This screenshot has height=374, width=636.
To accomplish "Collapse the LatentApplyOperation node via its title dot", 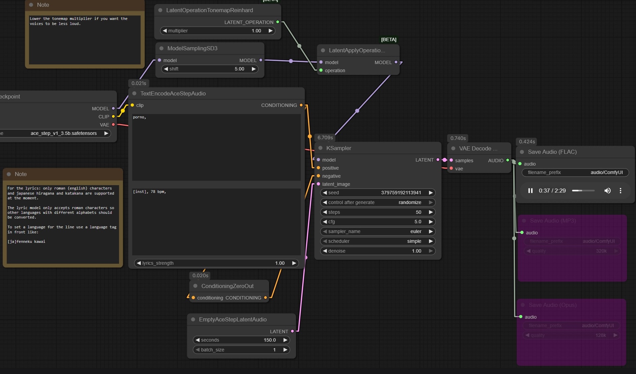I will coord(323,50).
